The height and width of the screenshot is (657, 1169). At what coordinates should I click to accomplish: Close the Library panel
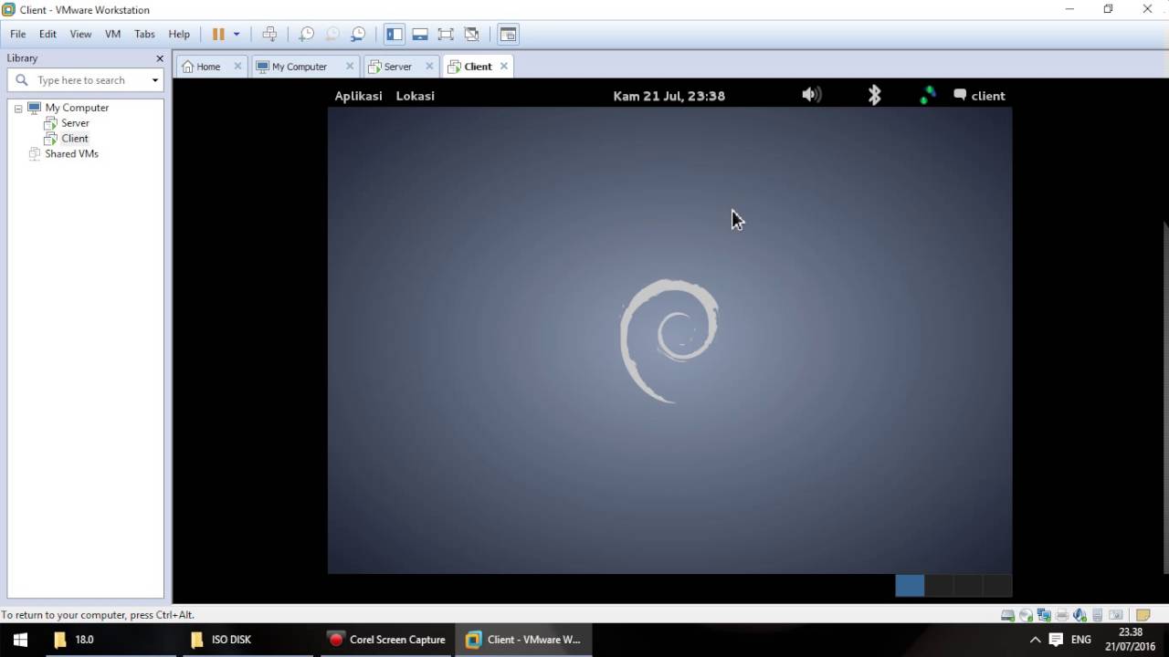[160, 58]
